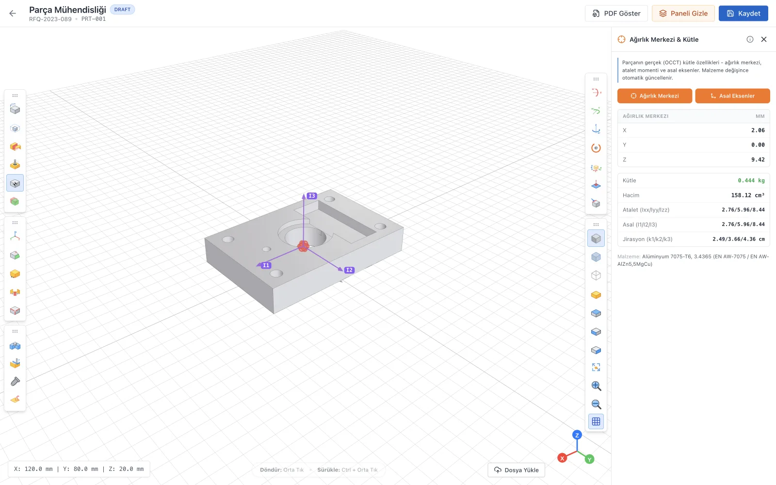The width and height of the screenshot is (776, 485).
Task: Show the XYZ coordinate axes tool
Action: click(15, 237)
